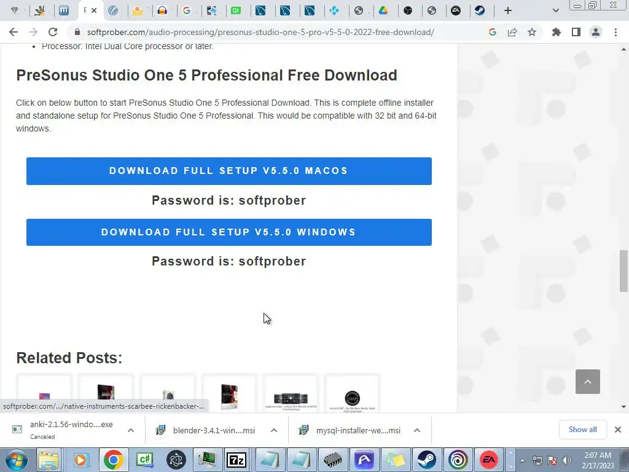
Task: Switch to the Google Drive tab
Action: point(383,10)
